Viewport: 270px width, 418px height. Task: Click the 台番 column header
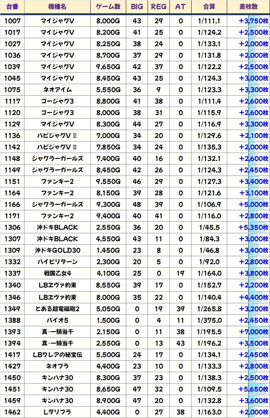(12, 7)
